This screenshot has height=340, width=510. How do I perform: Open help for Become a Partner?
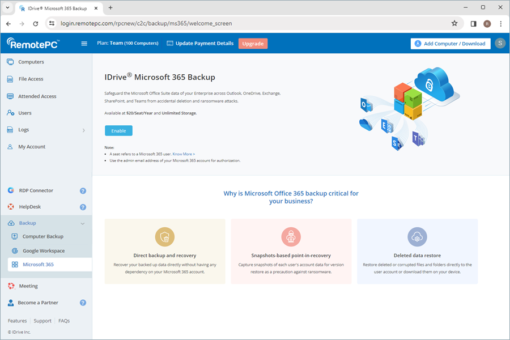(x=83, y=303)
